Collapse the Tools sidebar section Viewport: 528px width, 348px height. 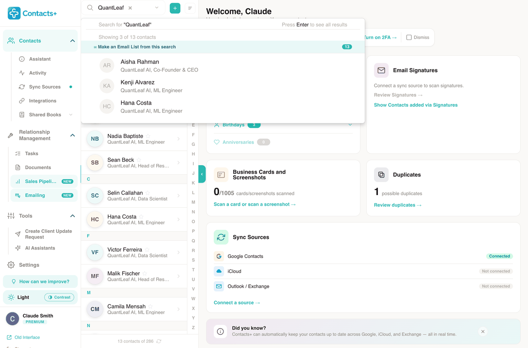point(73,216)
